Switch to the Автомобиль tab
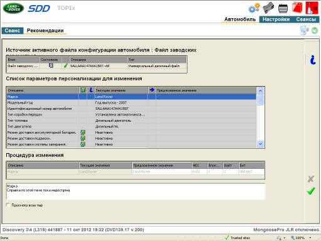The height and width of the screenshot is (241, 321). (240, 19)
